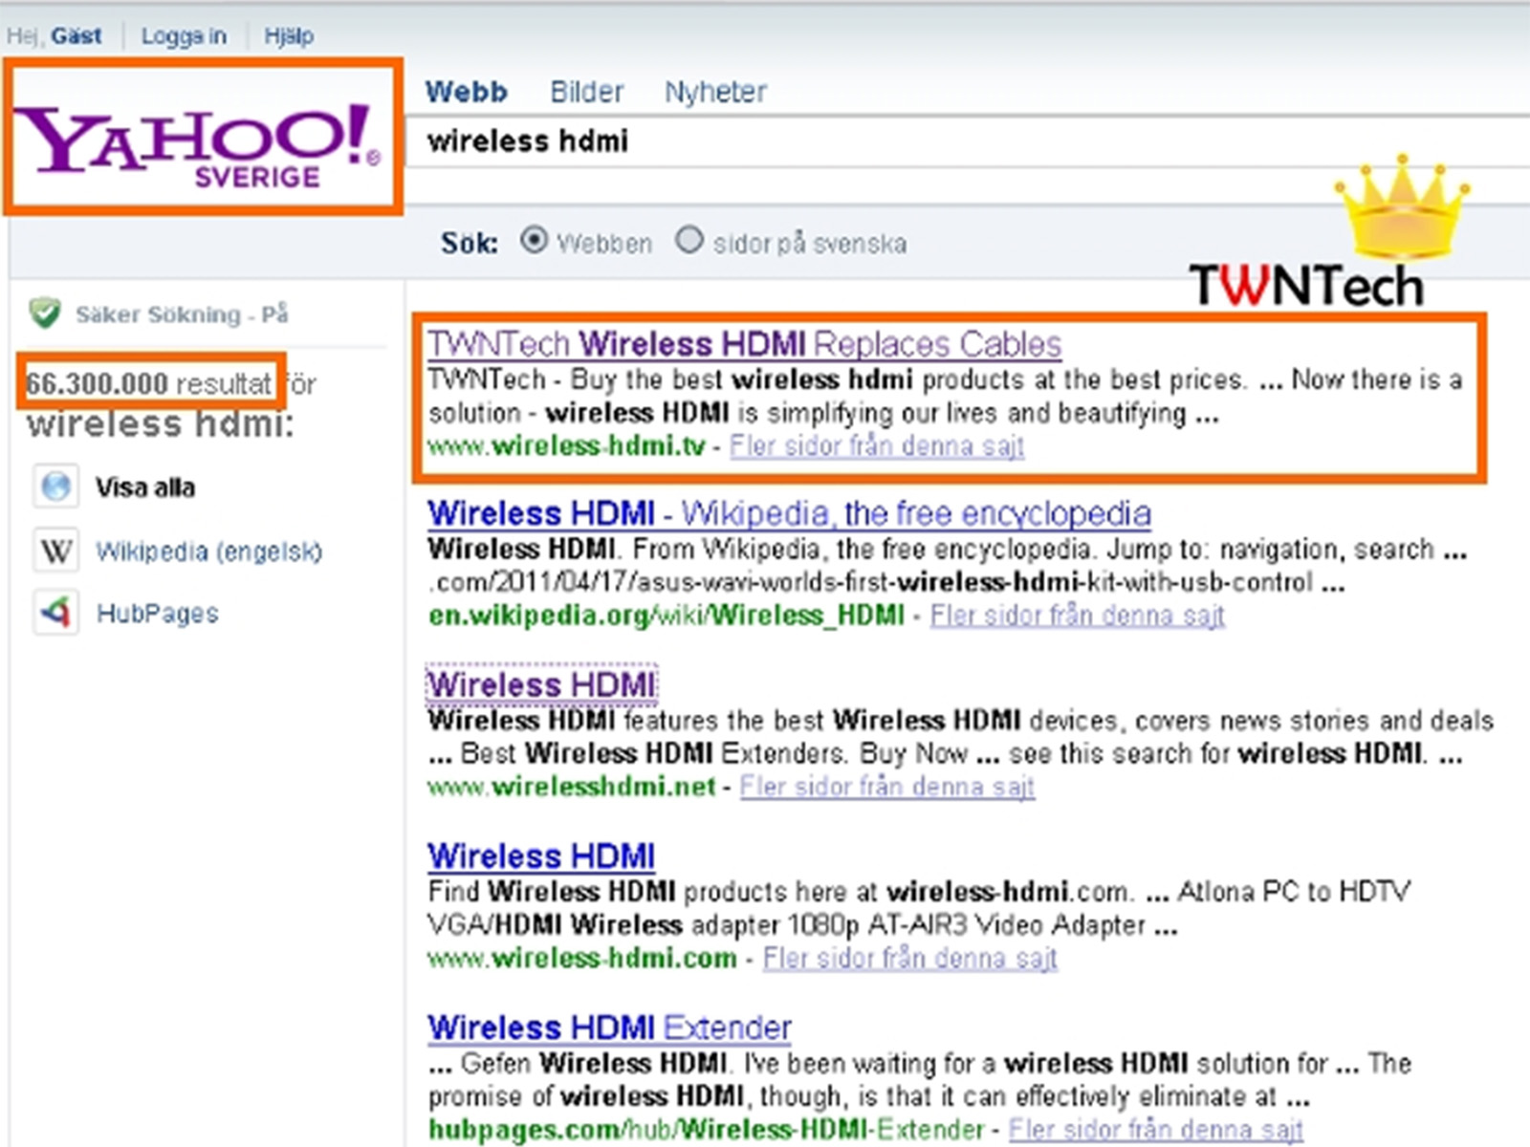Viewport: 1530px width, 1147px height.
Task: Select the Webben radio button
Action: click(x=534, y=240)
